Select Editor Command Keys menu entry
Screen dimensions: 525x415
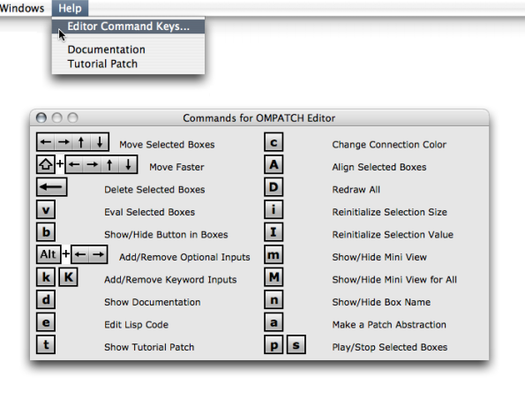click(x=128, y=26)
